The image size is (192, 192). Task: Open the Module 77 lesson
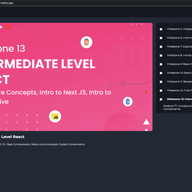(x=178, y=108)
